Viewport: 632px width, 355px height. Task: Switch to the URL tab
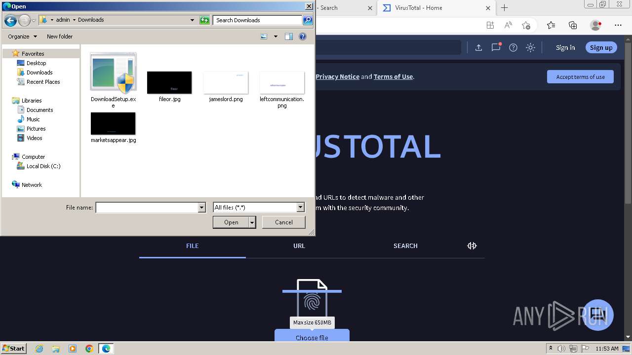[x=299, y=246]
